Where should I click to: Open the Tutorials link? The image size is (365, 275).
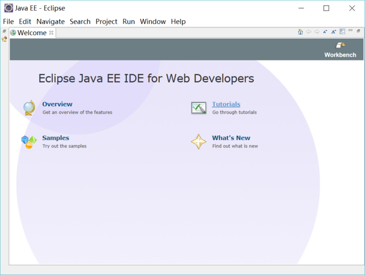(226, 104)
